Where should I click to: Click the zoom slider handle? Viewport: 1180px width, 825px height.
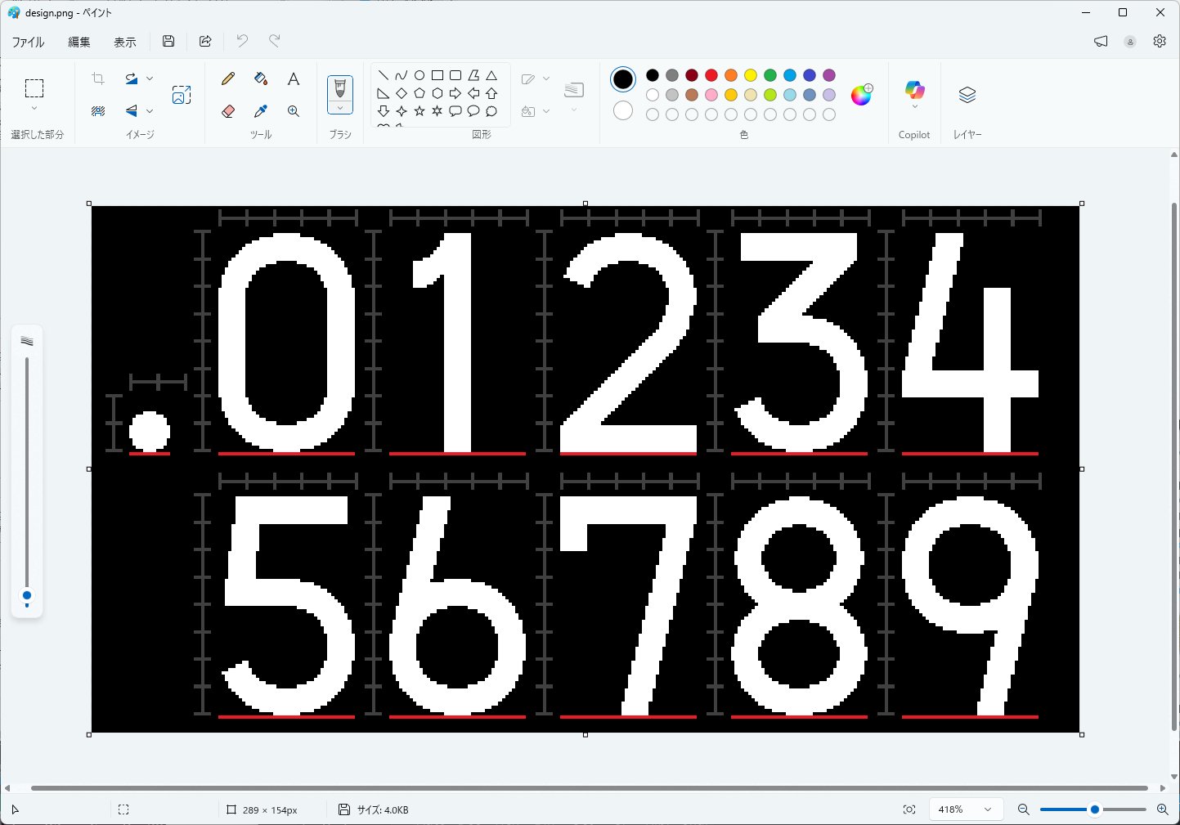pyautogui.click(x=1094, y=809)
